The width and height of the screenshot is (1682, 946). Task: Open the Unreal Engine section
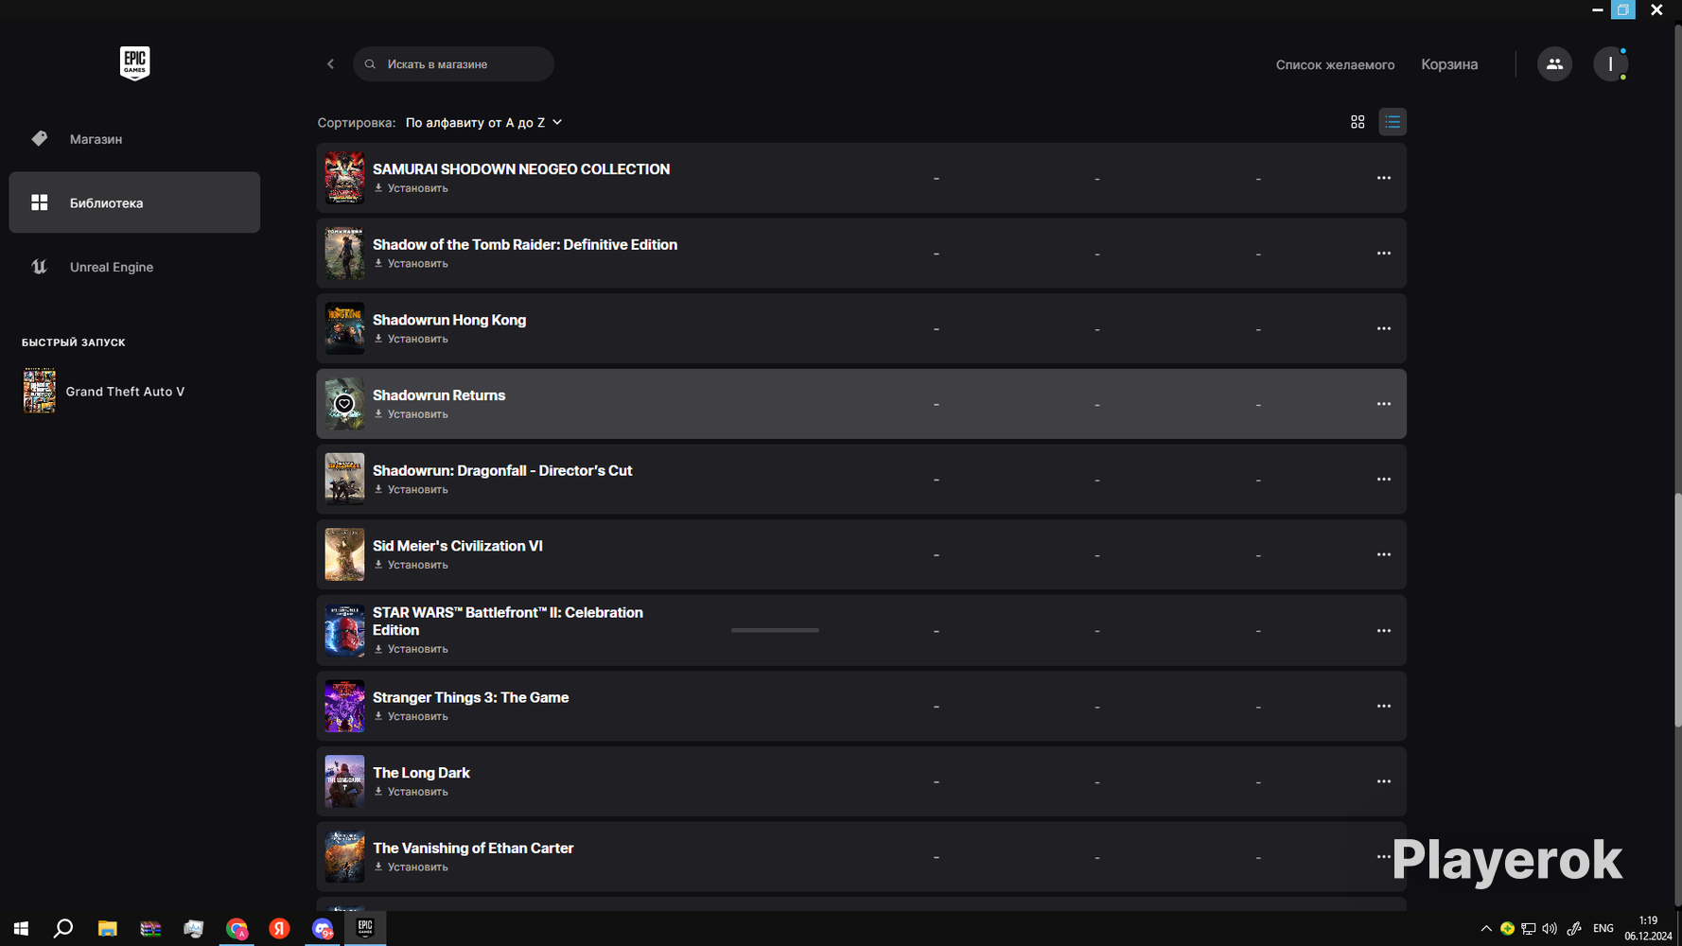pos(134,267)
